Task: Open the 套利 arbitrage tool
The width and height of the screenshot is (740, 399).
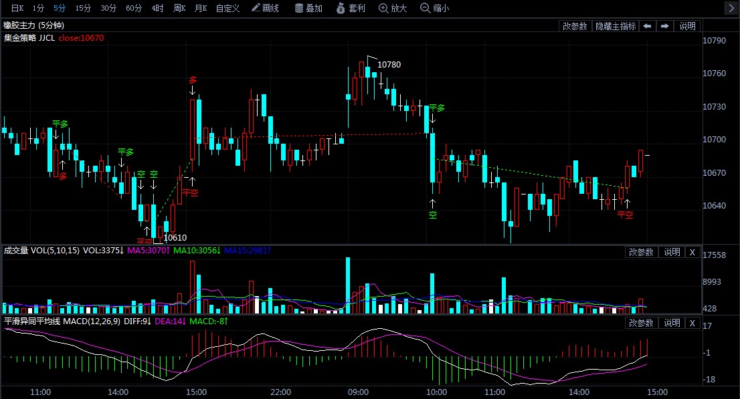Action: pos(351,8)
